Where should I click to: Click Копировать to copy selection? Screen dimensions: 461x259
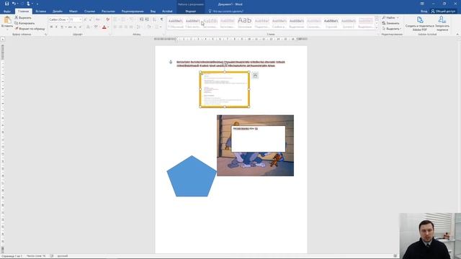coord(24,23)
